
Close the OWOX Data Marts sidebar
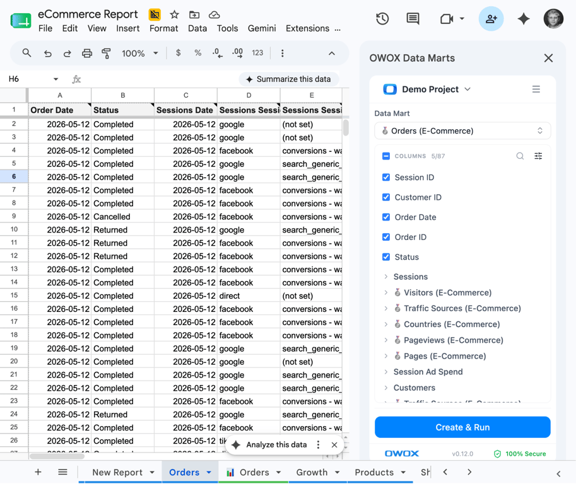548,58
